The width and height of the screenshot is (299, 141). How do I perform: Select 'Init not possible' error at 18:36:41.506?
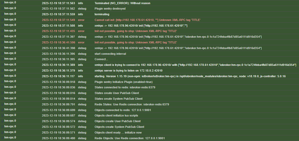pos(136,42)
